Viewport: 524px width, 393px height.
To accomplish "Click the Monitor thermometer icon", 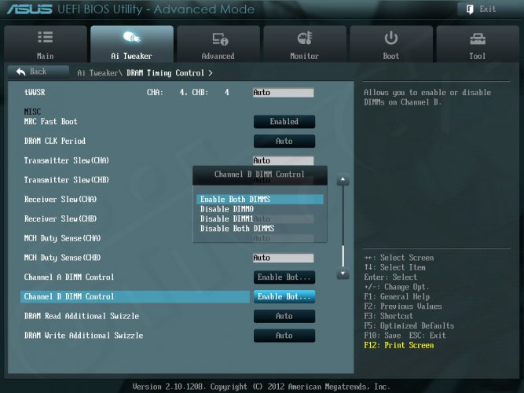I will pyautogui.click(x=305, y=38).
